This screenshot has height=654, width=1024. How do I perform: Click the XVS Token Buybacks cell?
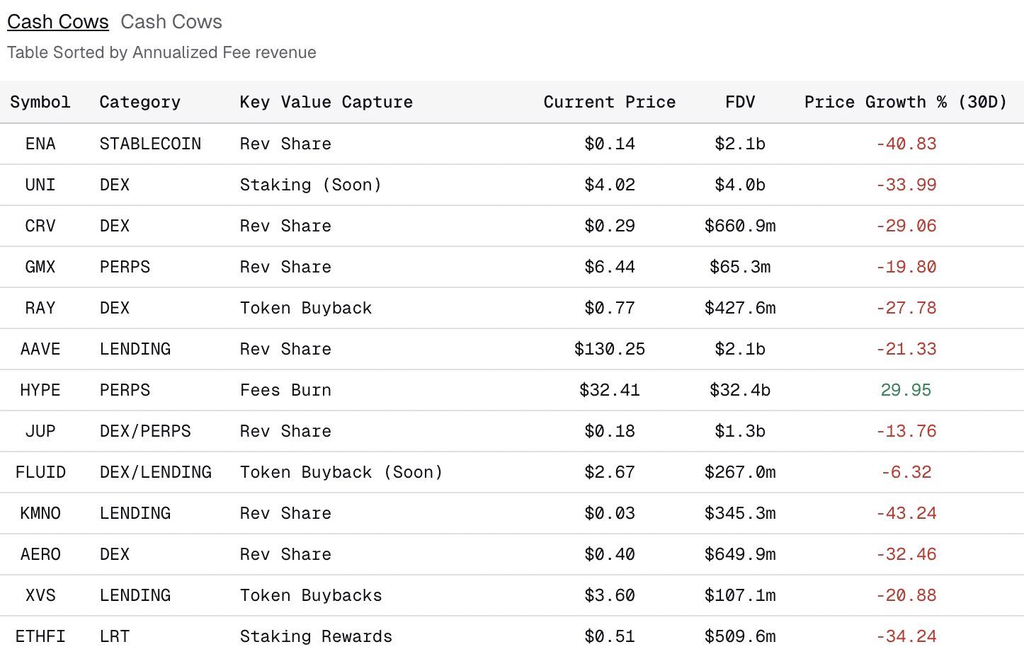[311, 595]
